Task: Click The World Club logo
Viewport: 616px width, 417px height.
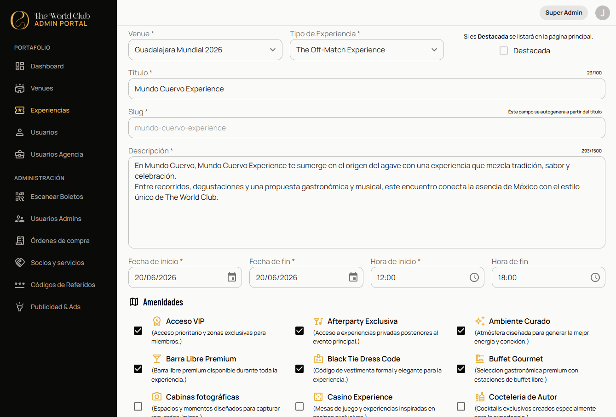Action: 50,20
